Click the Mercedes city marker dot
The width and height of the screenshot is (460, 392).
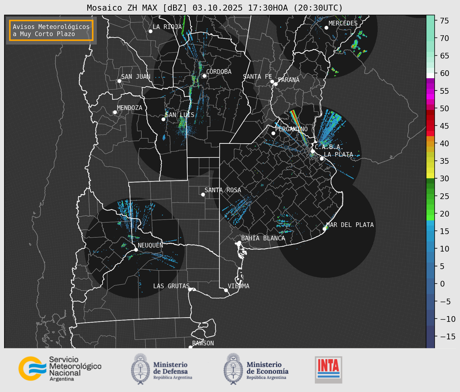point(326,28)
